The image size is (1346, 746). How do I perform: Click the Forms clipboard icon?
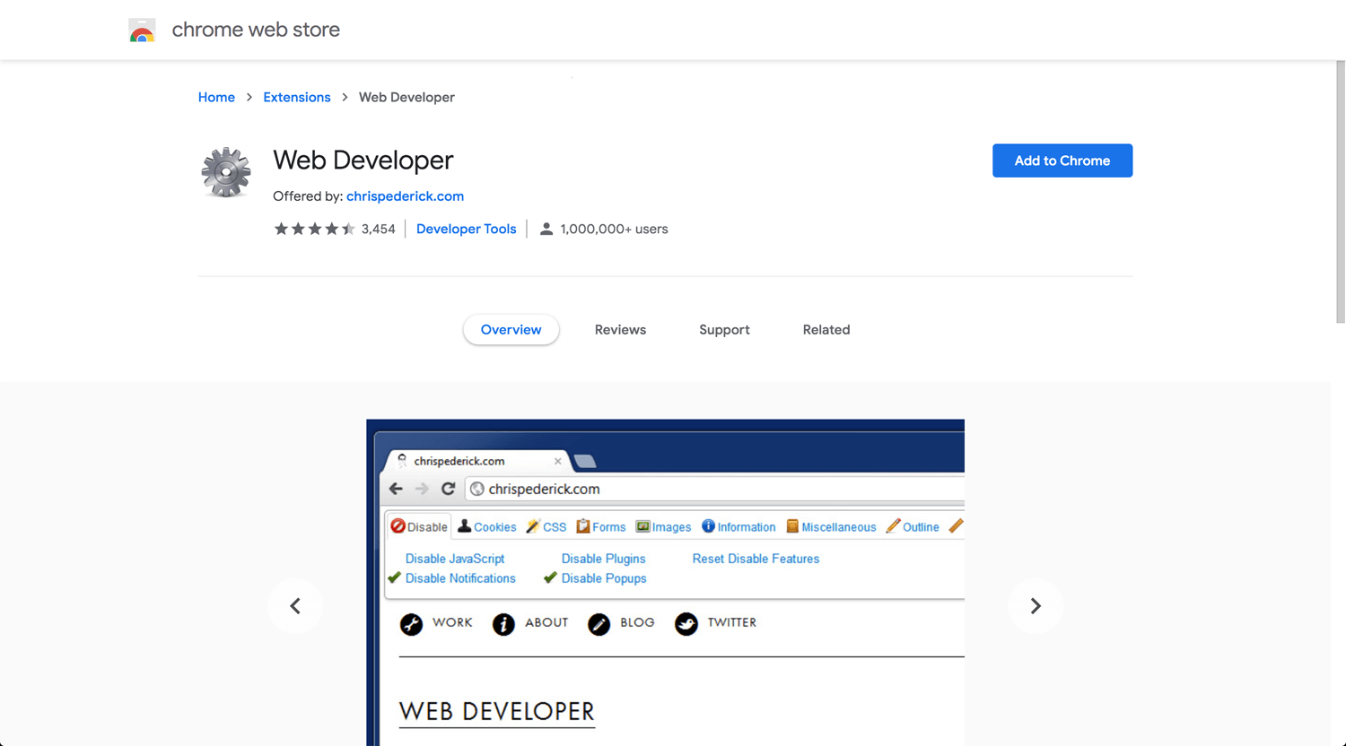(582, 526)
